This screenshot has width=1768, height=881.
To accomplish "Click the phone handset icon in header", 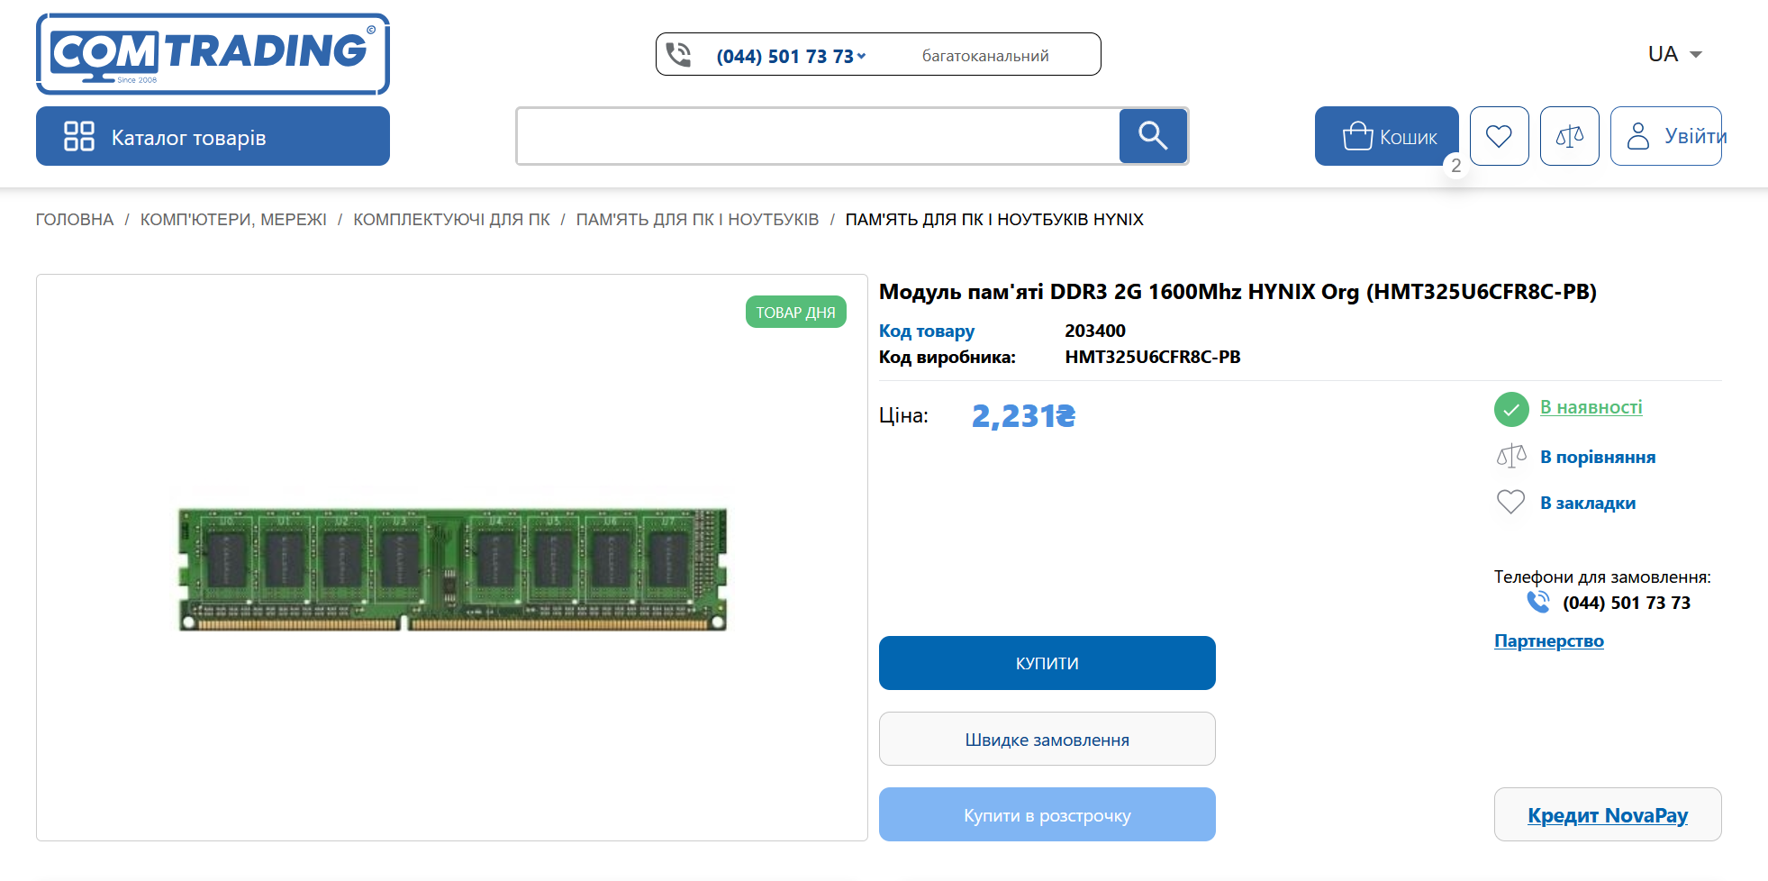I will pyautogui.click(x=678, y=55).
